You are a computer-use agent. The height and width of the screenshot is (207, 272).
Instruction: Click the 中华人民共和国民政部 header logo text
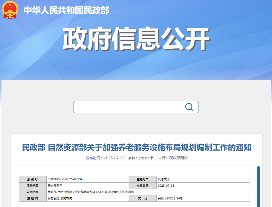[x=66, y=11]
